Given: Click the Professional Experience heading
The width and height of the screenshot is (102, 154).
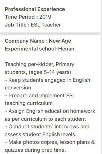Looking at the screenshot, I should coord(35,9).
